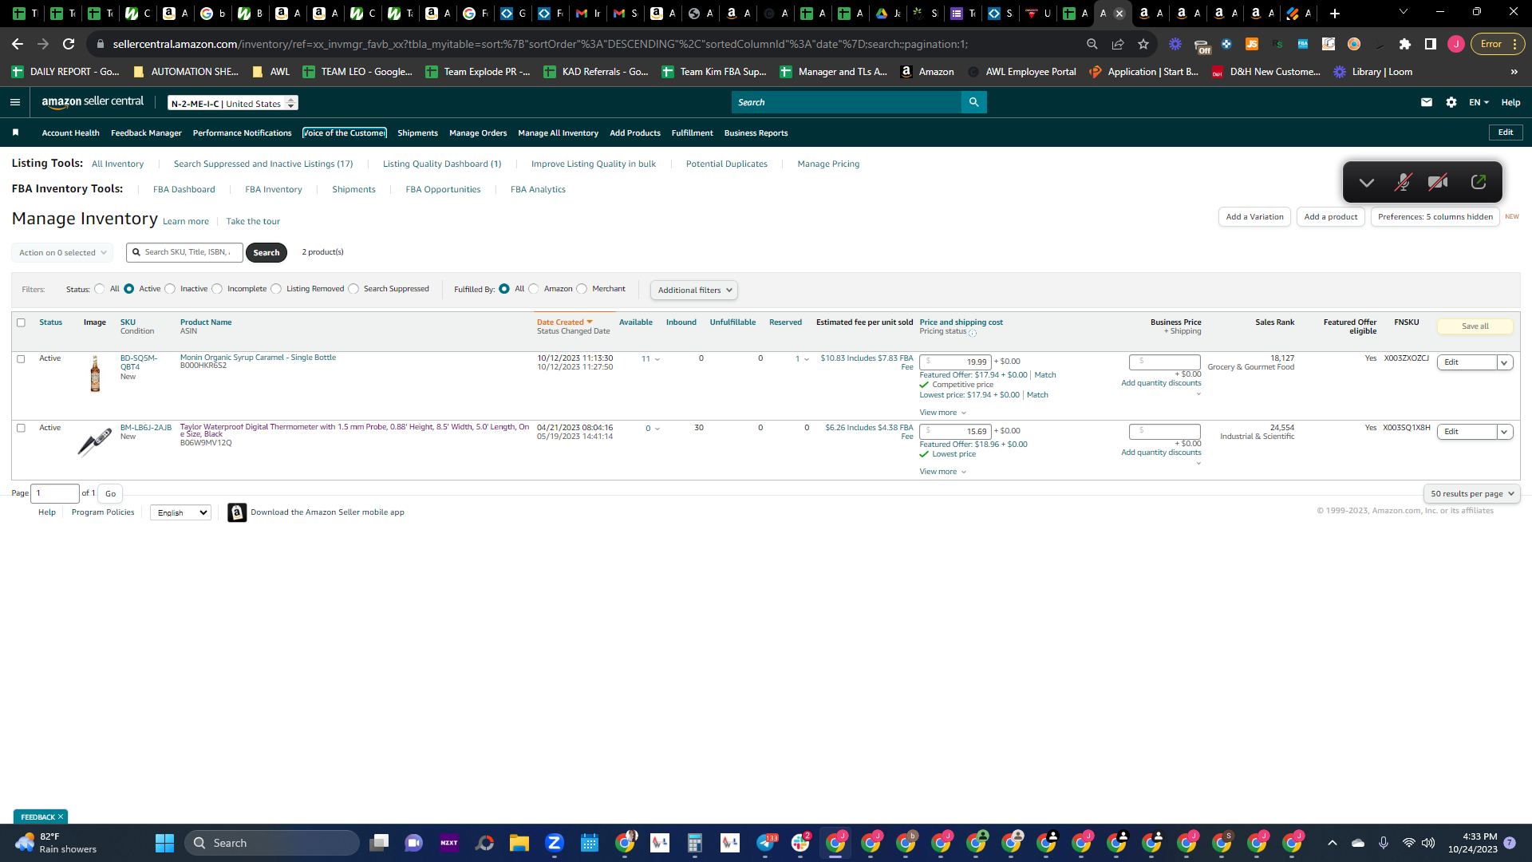This screenshot has width=1532, height=862.
Task: Select the All status radio button
Action: [x=100, y=289]
